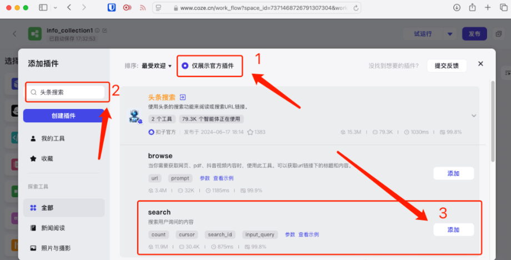Click the red circular extension icon
Viewport: 511px width, 260px height.
pyautogui.click(x=127, y=7)
